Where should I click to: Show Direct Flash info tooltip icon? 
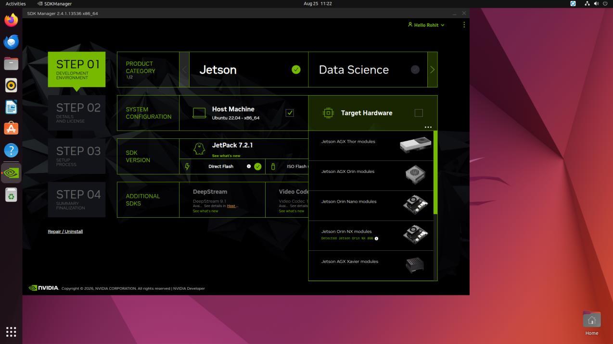tap(249, 166)
